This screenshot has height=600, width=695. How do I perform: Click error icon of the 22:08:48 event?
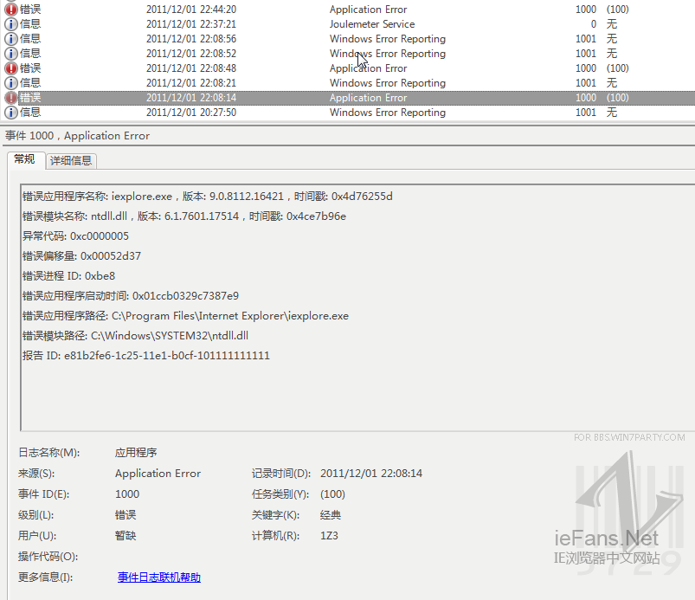pyautogui.click(x=11, y=68)
